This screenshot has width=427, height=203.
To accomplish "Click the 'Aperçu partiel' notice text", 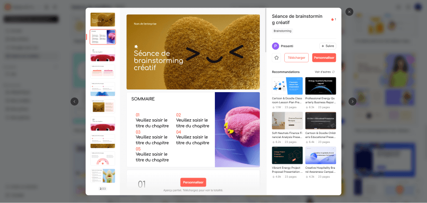I will coord(193,190).
